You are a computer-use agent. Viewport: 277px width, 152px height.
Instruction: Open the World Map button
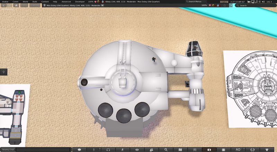(x=180, y=150)
